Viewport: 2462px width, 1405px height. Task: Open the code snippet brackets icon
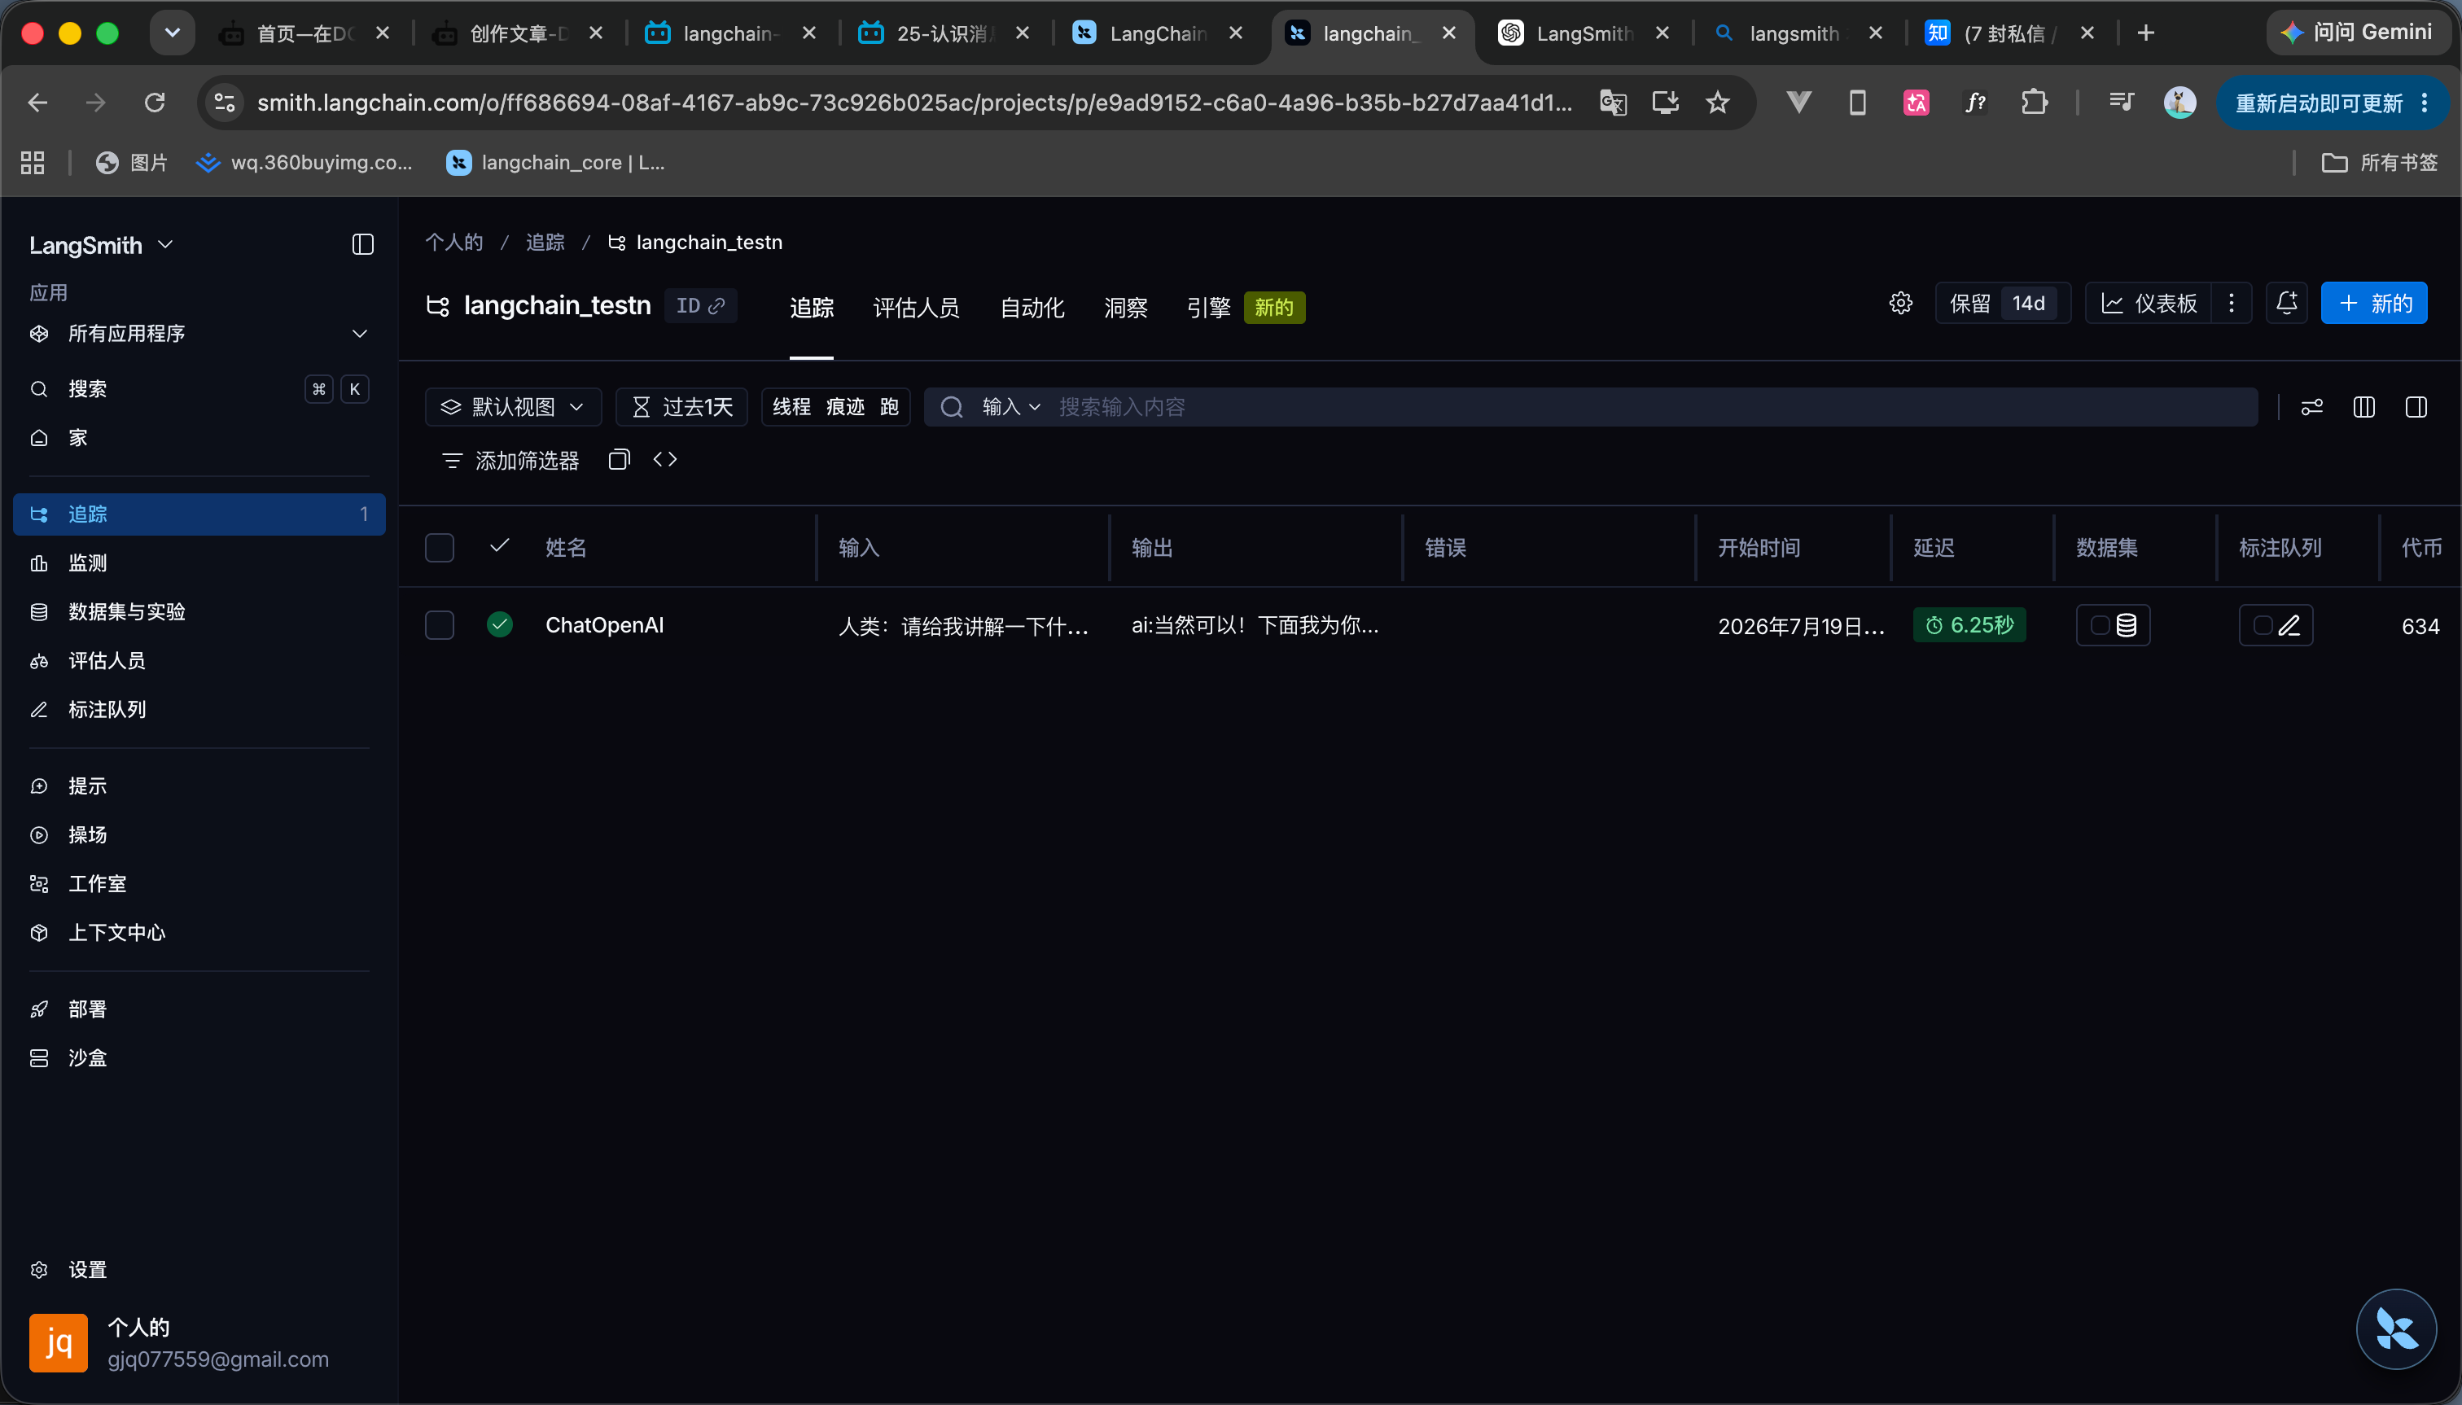point(665,459)
